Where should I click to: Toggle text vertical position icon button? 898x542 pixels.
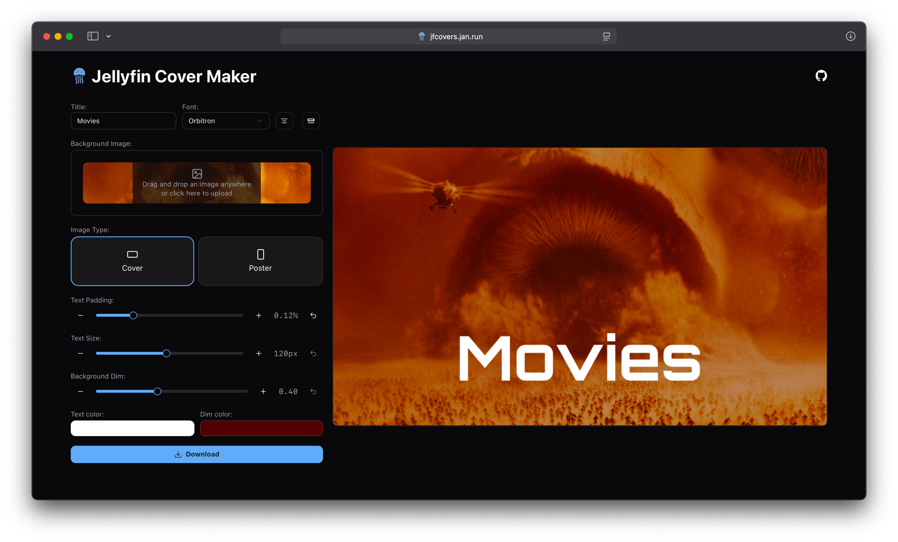coord(311,121)
